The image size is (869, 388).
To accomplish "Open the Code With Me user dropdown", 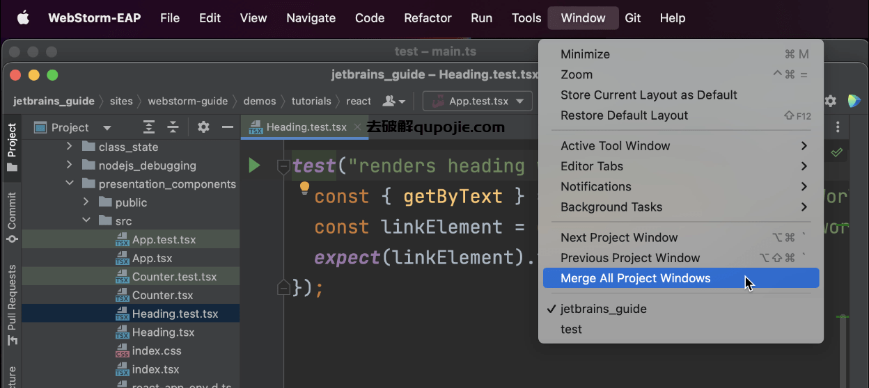I will tap(394, 101).
